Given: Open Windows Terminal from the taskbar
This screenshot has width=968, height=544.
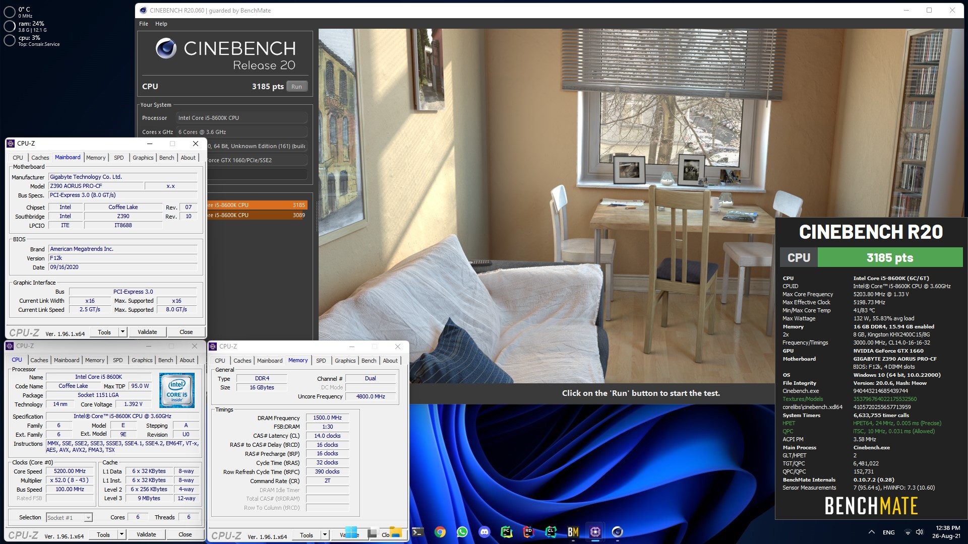Looking at the screenshot, I should pos(417,532).
